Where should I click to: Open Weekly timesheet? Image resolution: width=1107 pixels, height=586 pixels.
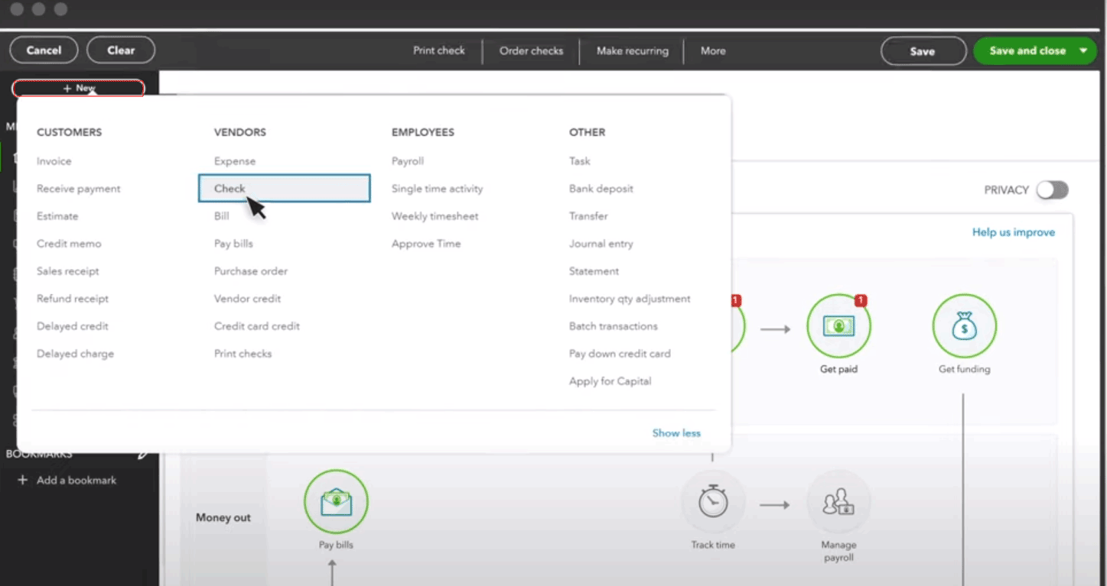point(435,216)
